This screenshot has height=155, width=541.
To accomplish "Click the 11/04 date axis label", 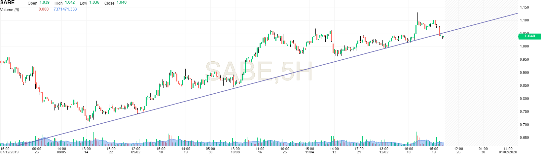I will 309,152.
